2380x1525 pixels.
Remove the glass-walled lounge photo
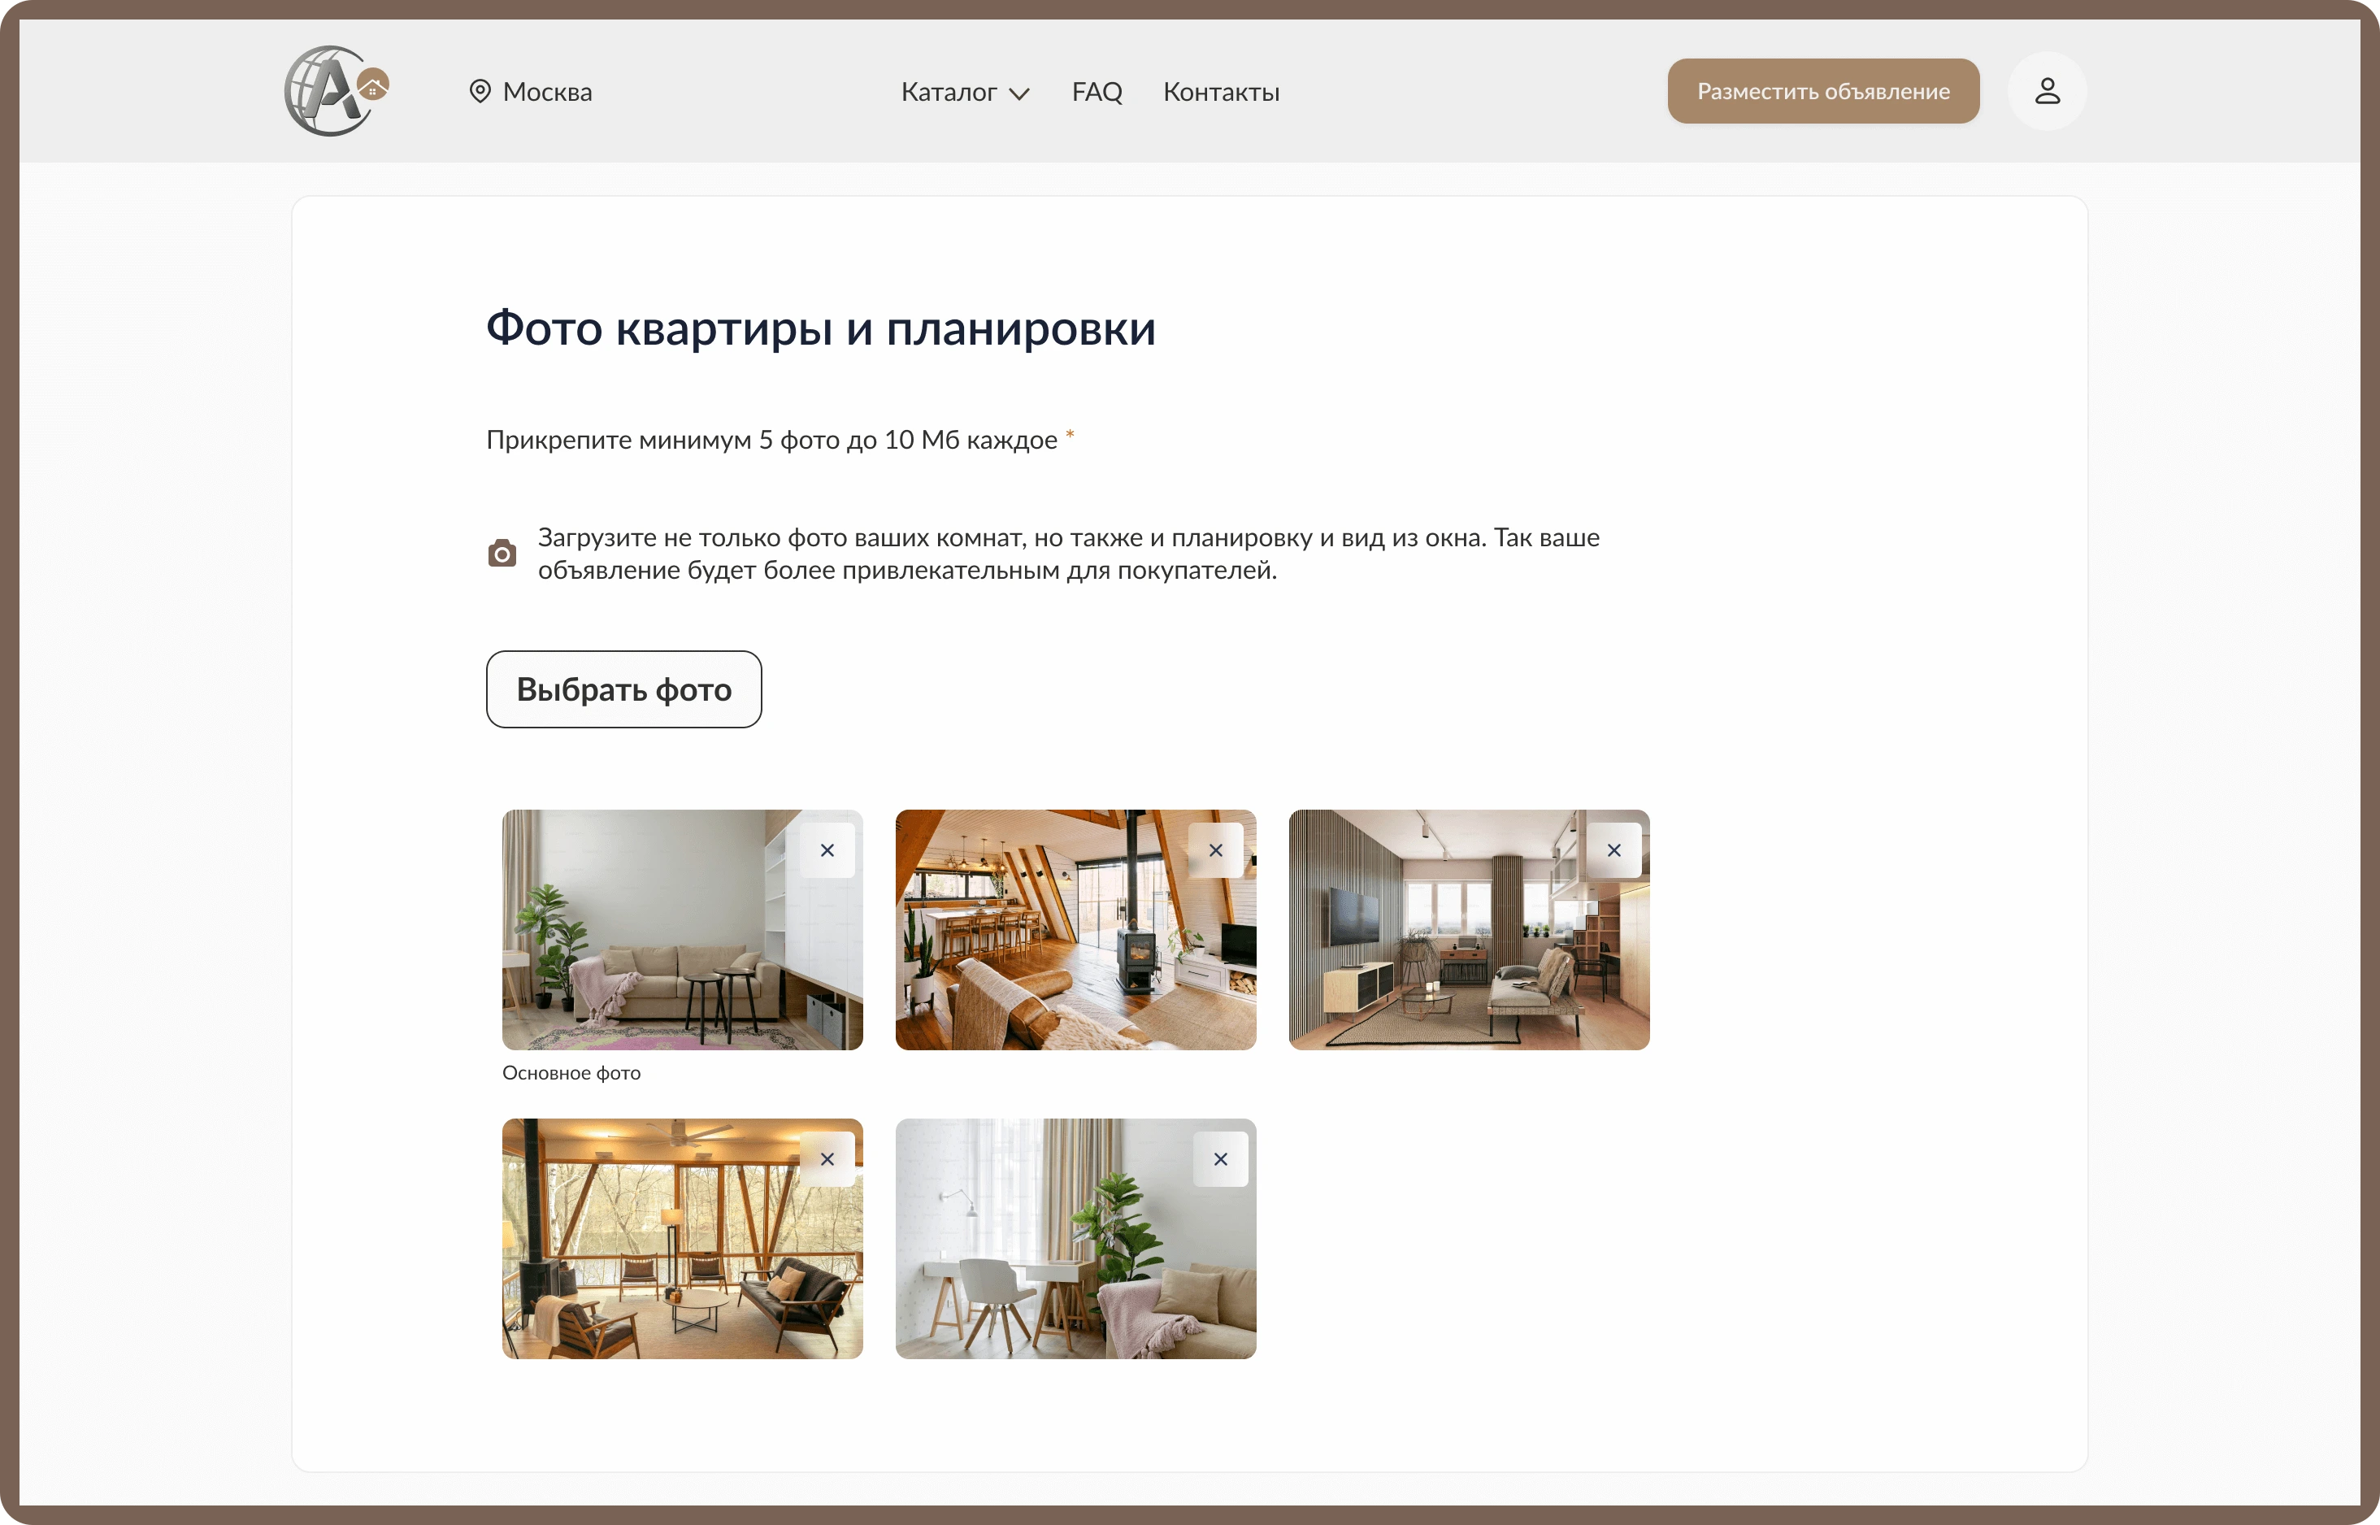coord(827,1159)
